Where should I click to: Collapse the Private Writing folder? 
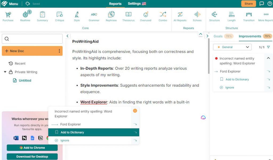coord(5,72)
